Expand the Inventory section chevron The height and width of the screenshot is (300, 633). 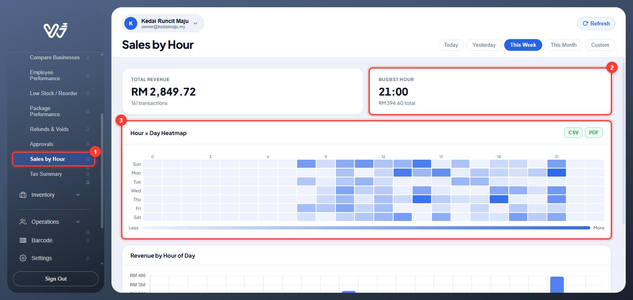(x=78, y=195)
